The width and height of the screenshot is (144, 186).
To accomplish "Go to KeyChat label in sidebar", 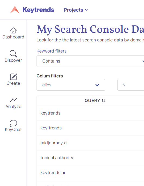I will 13,129.
